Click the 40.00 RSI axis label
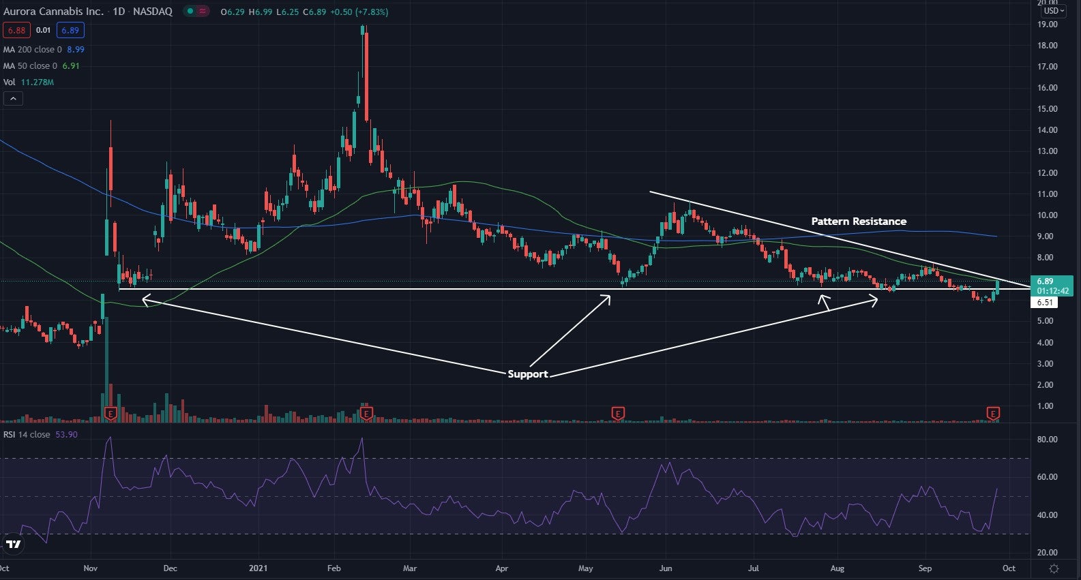Viewport: 1081px width, 580px height. point(1047,515)
